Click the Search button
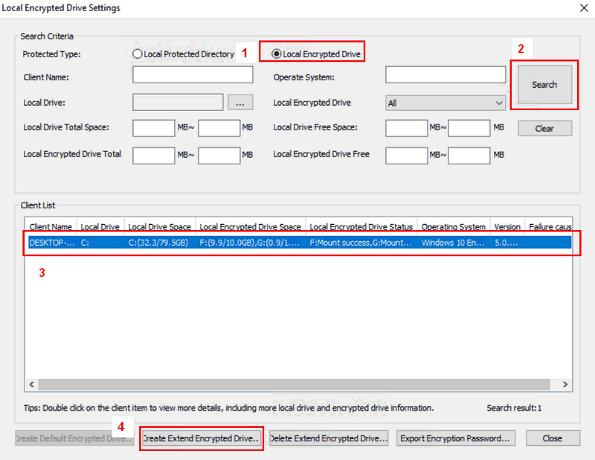This screenshot has width=595, height=460. 544,85
